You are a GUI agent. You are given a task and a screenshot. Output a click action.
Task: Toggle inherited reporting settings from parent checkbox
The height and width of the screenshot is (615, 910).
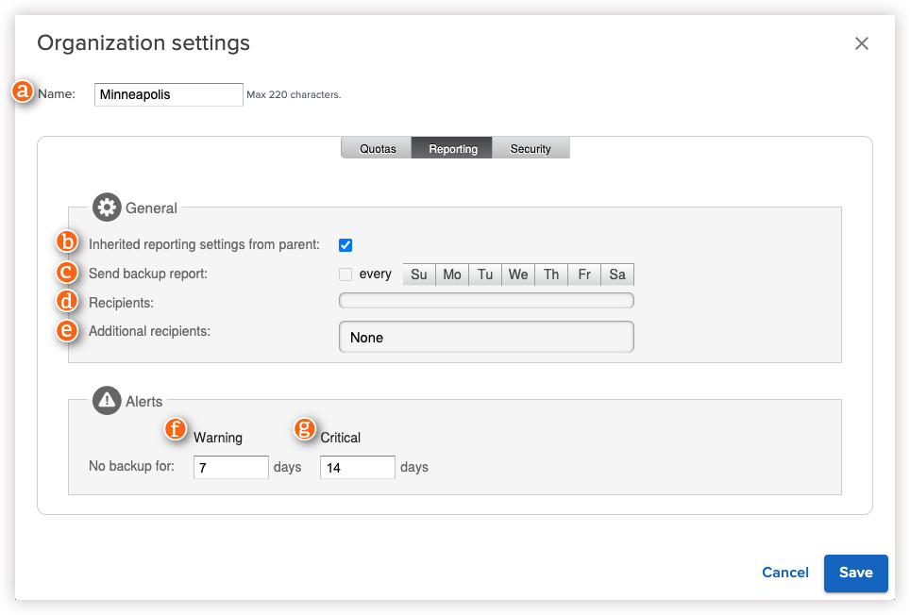point(345,245)
